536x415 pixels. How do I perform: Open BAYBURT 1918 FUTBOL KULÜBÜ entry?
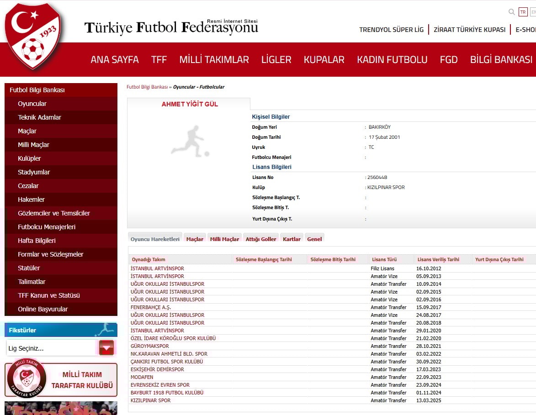tap(167, 393)
